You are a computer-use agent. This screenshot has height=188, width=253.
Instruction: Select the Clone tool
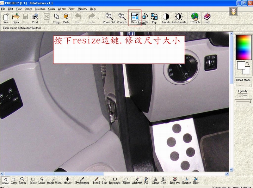tap(155, 180)
